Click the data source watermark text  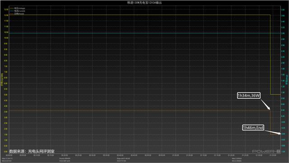[32, 151]
